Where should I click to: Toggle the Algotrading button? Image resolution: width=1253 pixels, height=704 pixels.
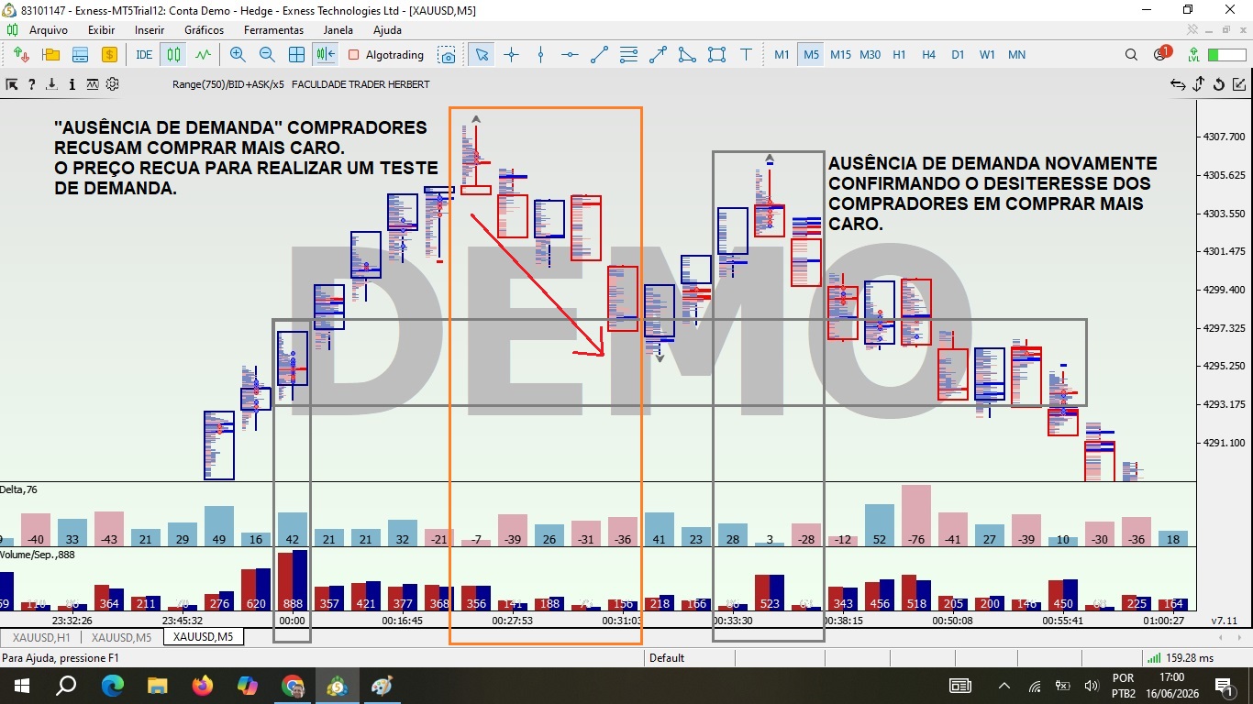coord(386,55)
